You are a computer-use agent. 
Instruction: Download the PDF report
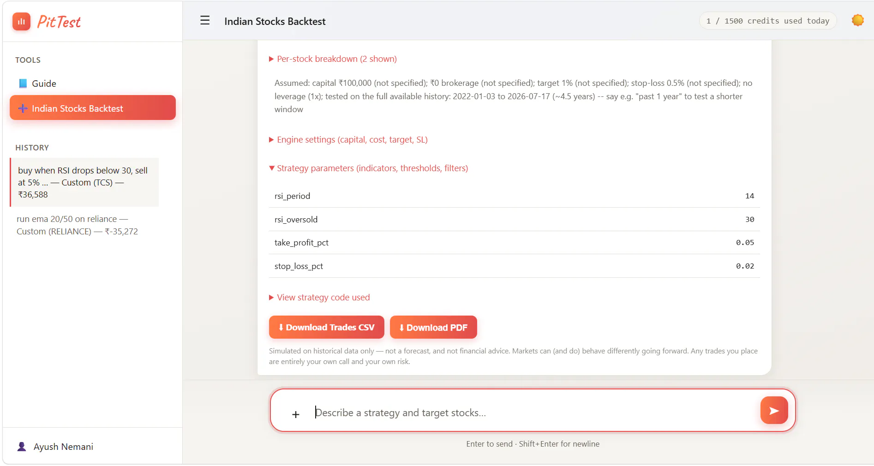(x=433, y=327)
